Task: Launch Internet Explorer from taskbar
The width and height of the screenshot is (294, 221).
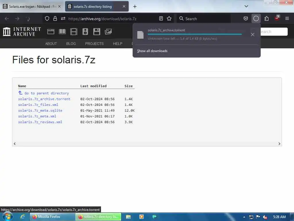Action: coord(23,217)
